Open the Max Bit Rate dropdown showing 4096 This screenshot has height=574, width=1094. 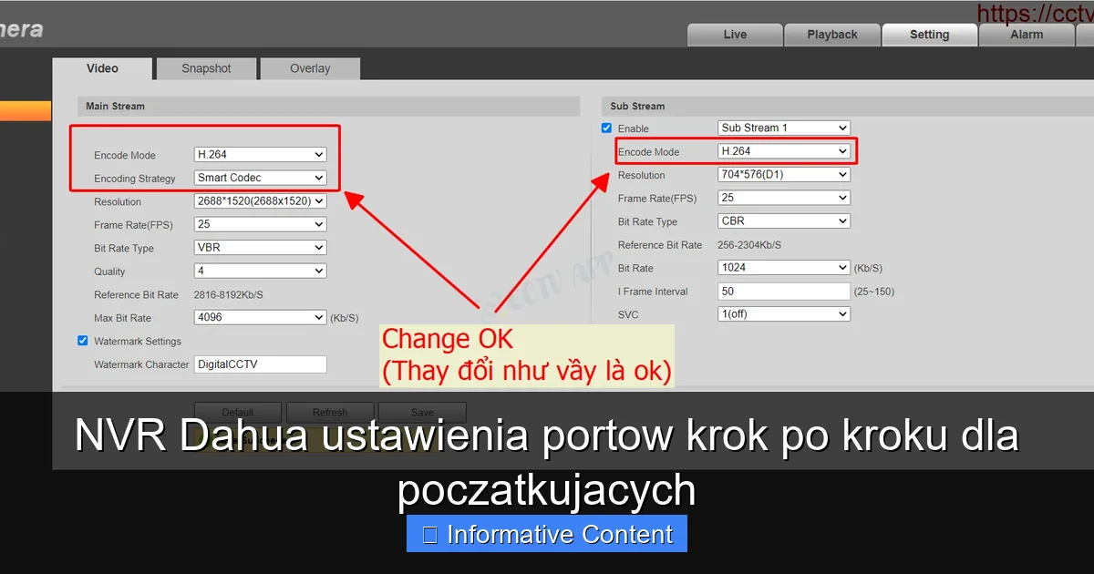tap(260, 317)
